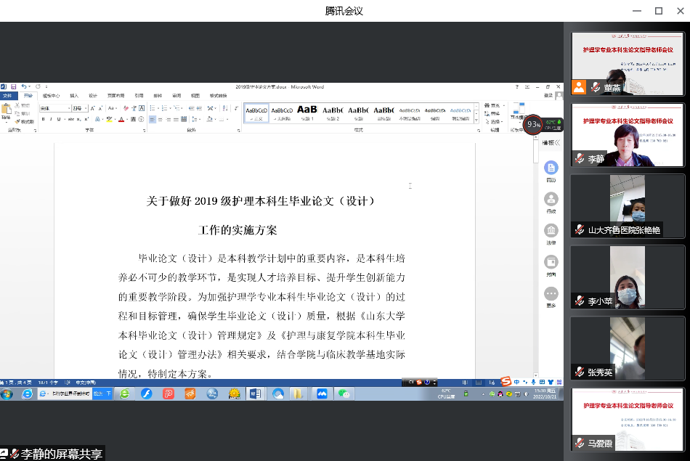Toggle bold formatting in the Word ribbon
Screen dimensions: 690x461
pyautogui.click(x=43, y=119)
